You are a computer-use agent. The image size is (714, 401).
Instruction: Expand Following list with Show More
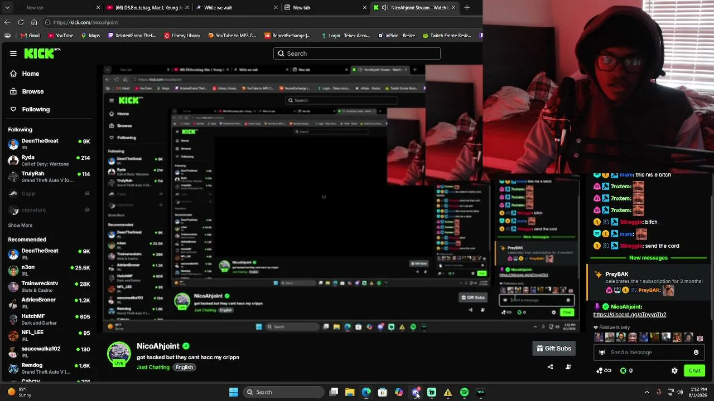20,226
